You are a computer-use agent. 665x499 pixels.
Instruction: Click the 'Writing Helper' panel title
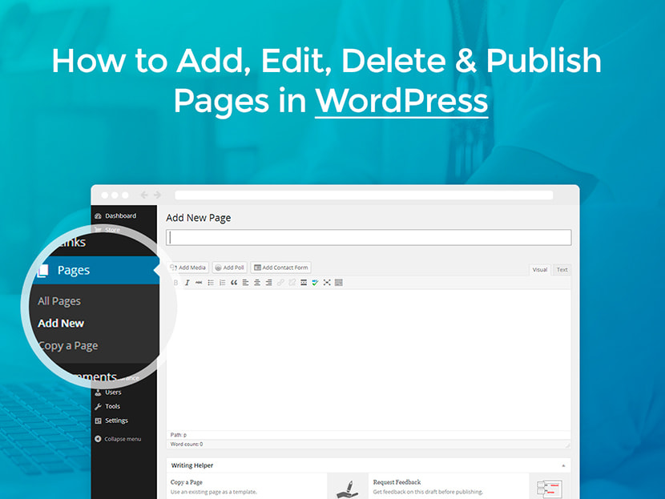click(x=192, y=465)
